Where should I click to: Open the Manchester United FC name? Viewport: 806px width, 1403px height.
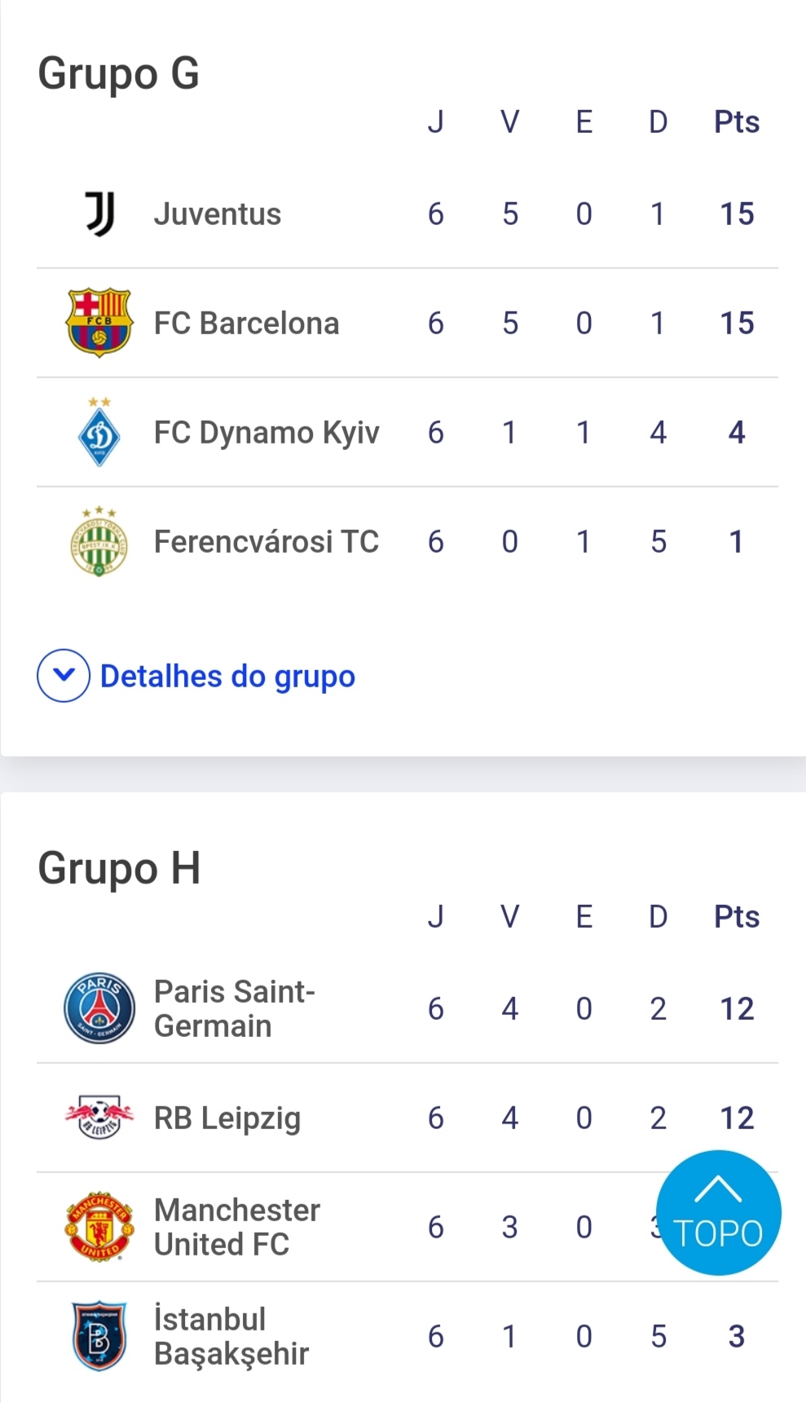(x=237, y=1228)
